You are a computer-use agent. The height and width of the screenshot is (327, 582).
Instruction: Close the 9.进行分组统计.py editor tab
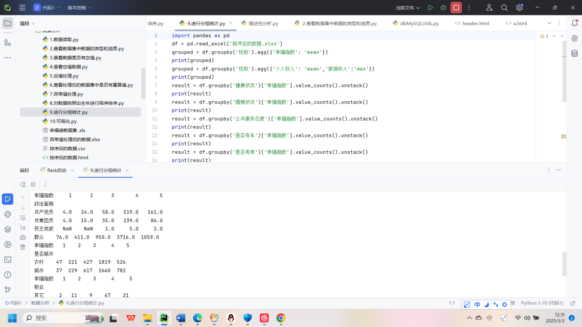(x=231, y=23)
